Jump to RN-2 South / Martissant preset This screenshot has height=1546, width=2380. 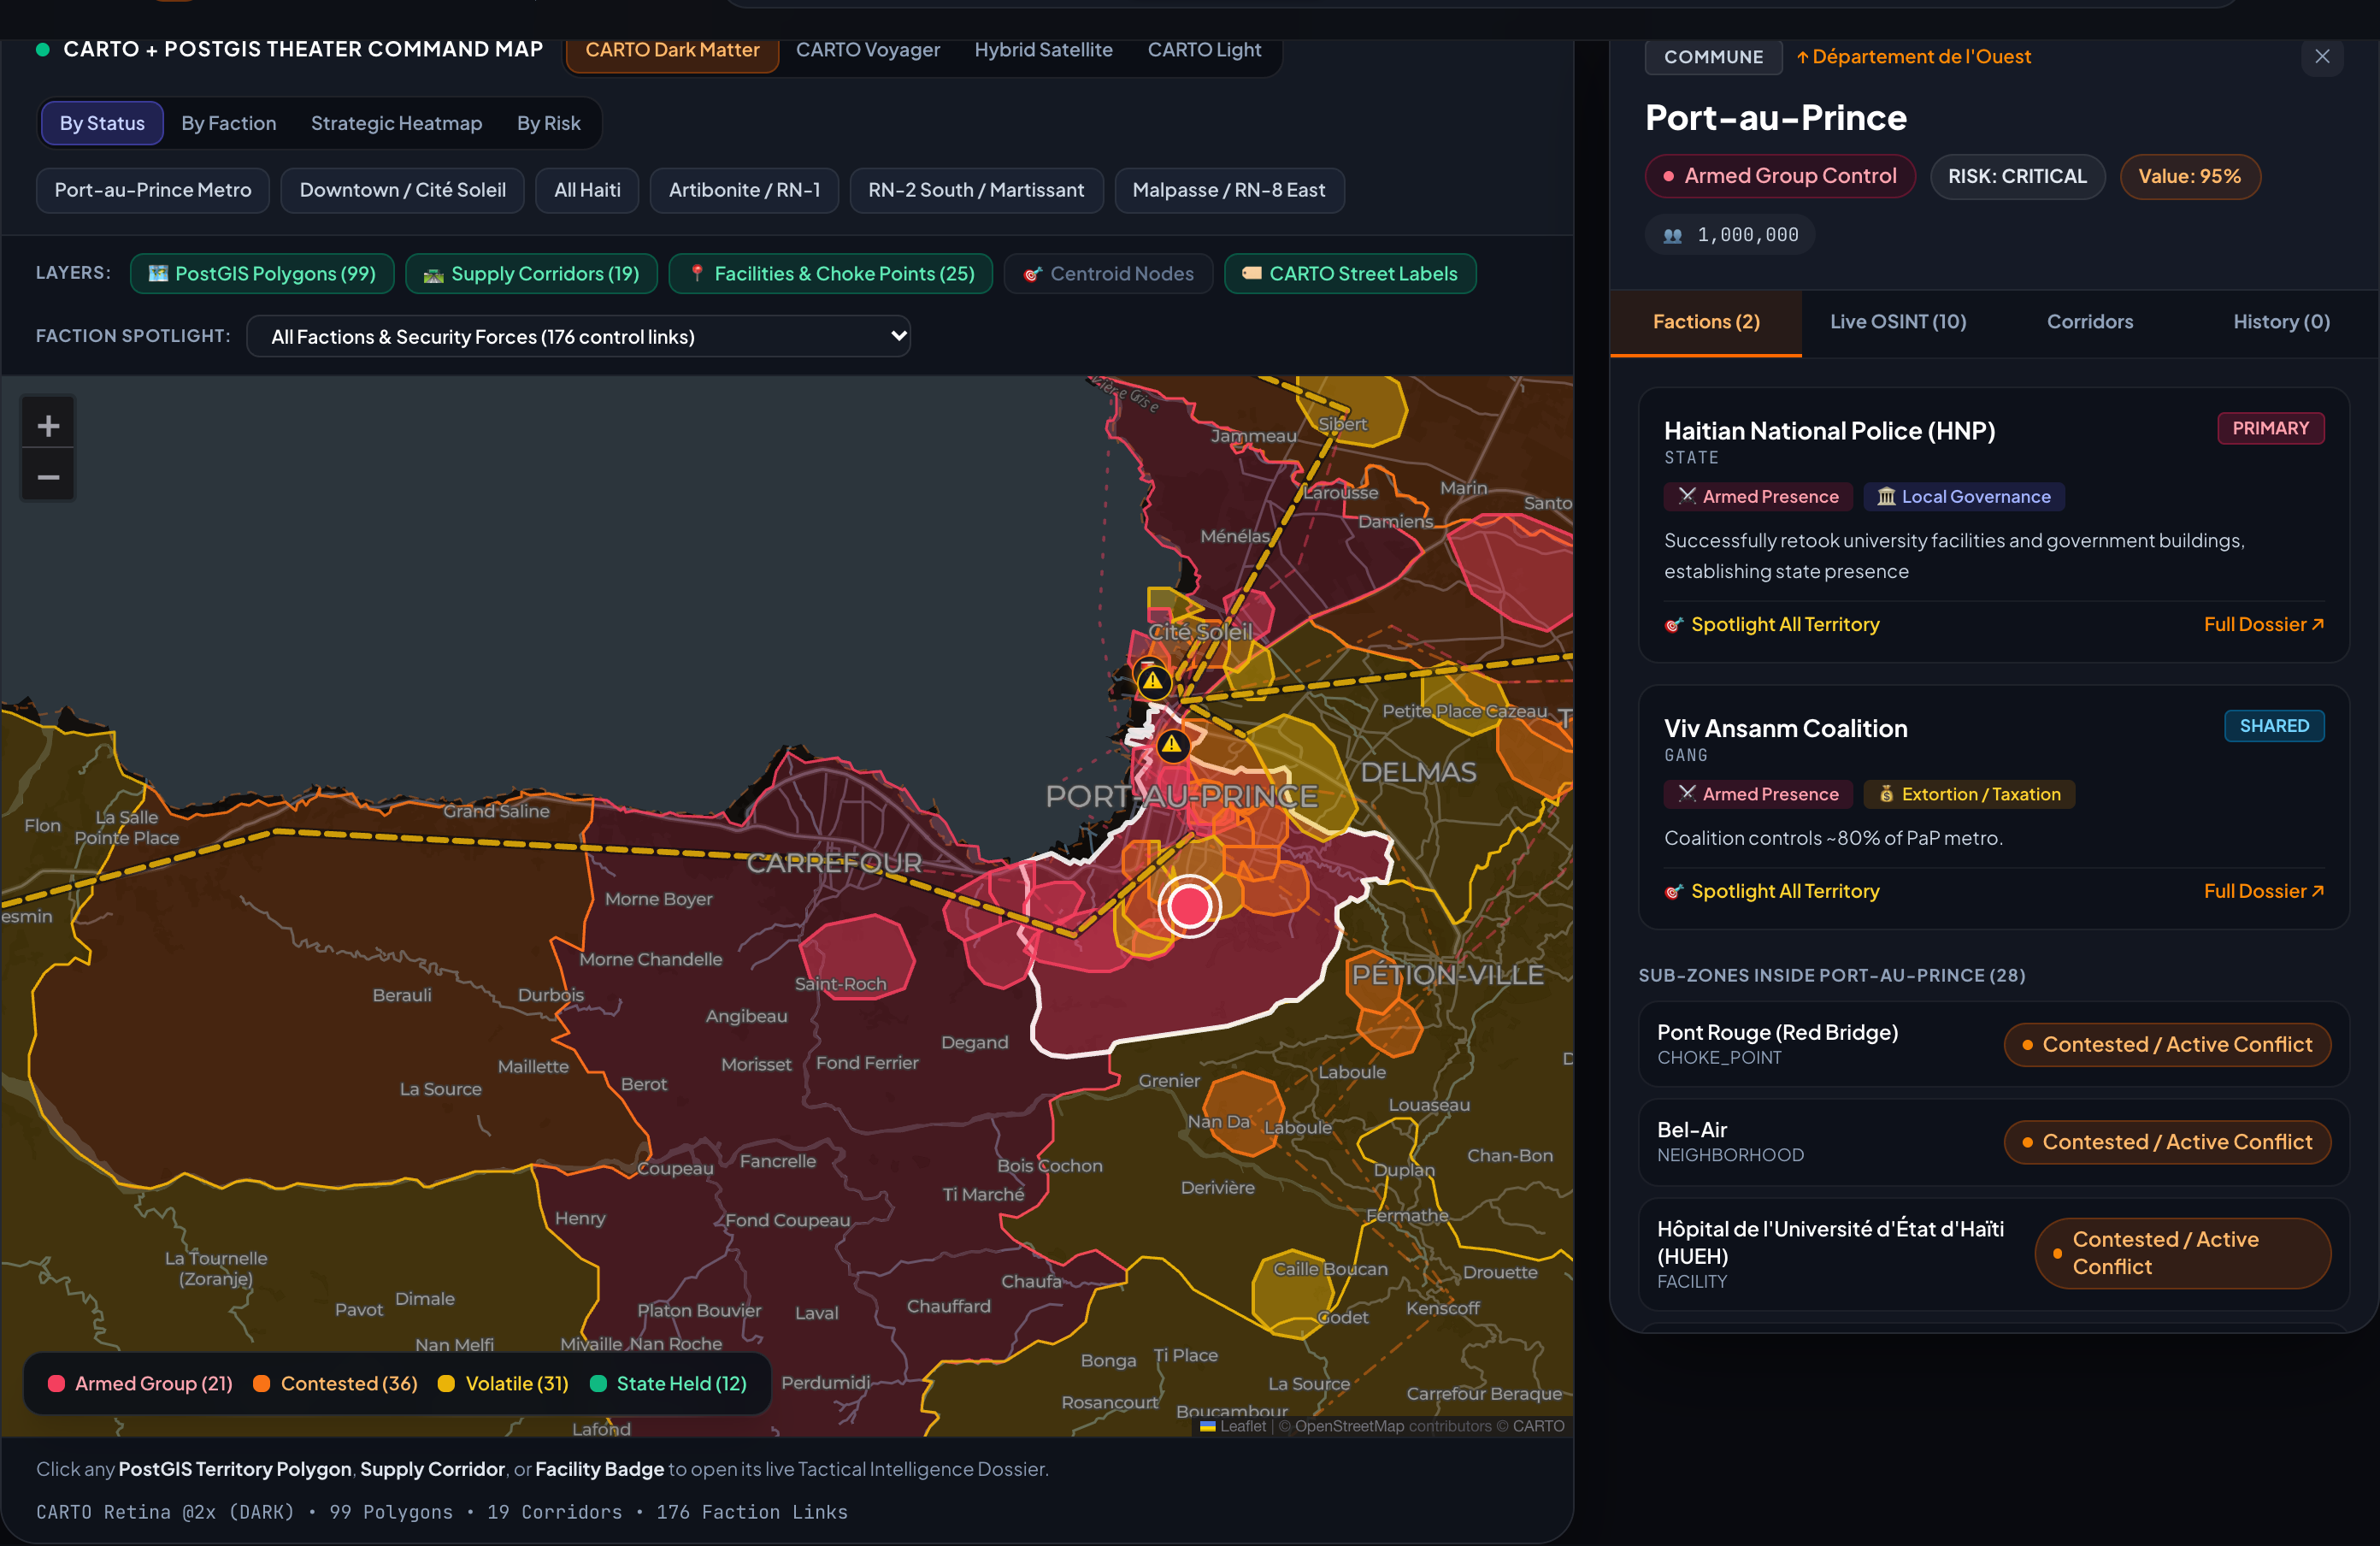click(976, 190)
